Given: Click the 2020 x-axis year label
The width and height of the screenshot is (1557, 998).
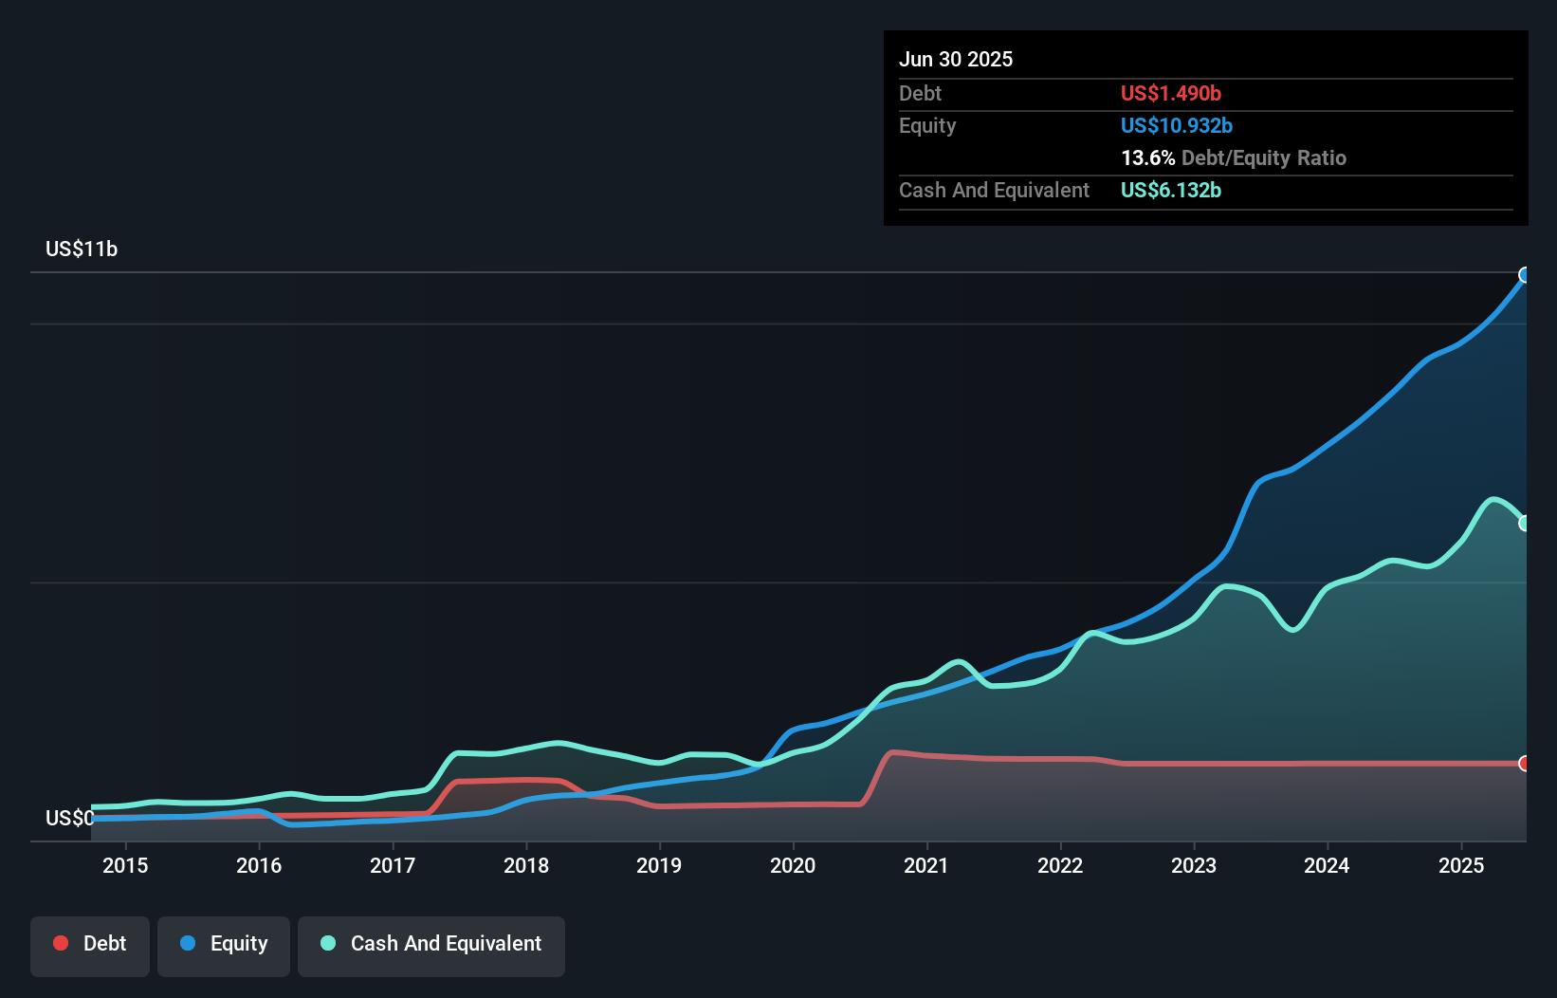Looking at the screenshot, I should (793, 865).
